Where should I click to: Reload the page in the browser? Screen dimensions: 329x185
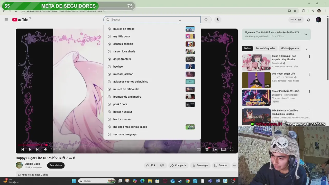point(16,11)
